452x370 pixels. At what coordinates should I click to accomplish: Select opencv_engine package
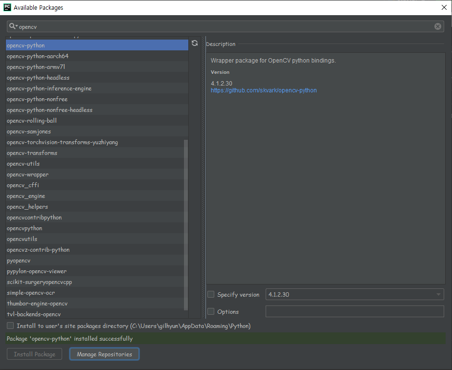[x=94, y=196]
